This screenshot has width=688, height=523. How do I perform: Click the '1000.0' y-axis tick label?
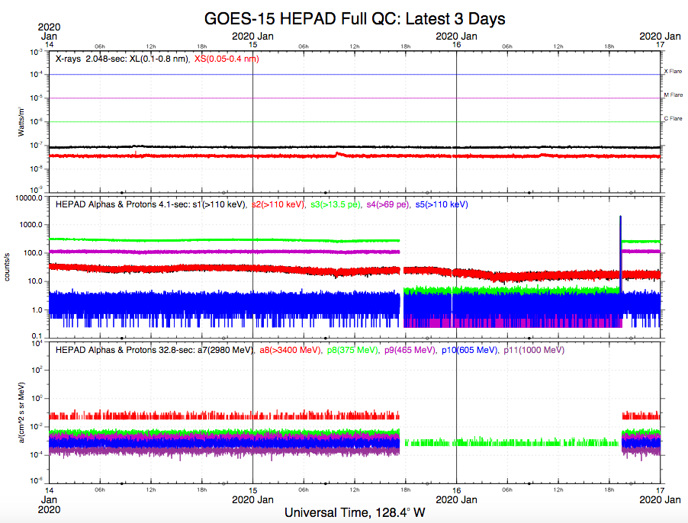click(31, 224)
